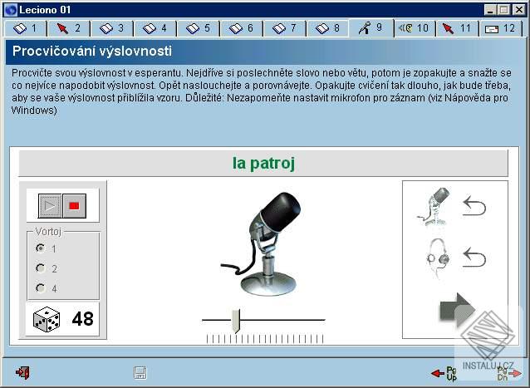The height and width of the screenshot is (388, 530).
Task: Open listening exercise tab 10
Action: click(x=415, y=28)
